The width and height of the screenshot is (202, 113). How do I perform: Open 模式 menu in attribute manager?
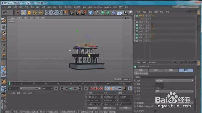[139, 62]
